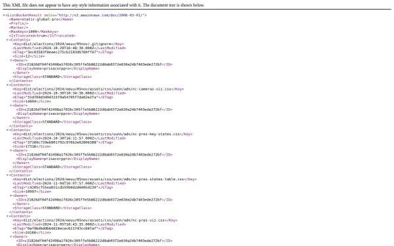Click the ETag starting with 31d769d3
Viewport: 394px width, 246px height.
63,97
